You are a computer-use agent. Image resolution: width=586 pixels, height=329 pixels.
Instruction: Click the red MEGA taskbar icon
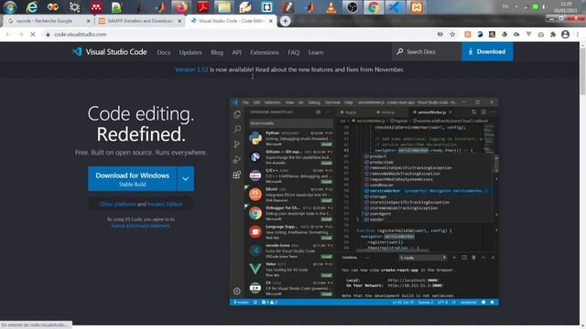coord(96,7)
